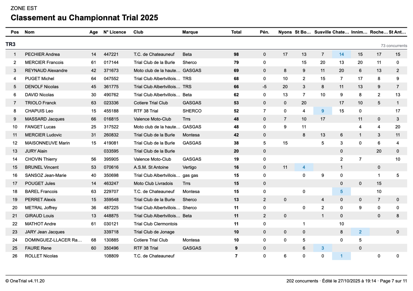
Task: Select the Marque column header
Action: click(190, 32)
